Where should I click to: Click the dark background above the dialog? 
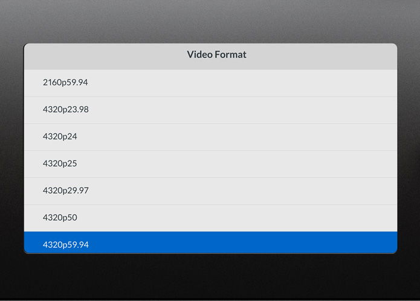pos(210,21)
